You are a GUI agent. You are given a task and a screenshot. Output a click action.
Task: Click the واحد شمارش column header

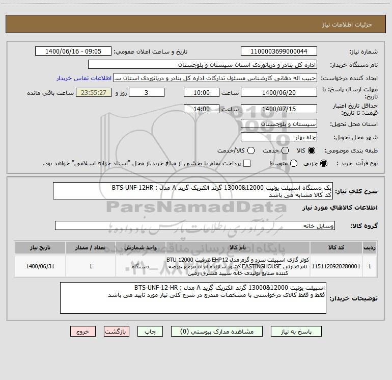[141, 247]
